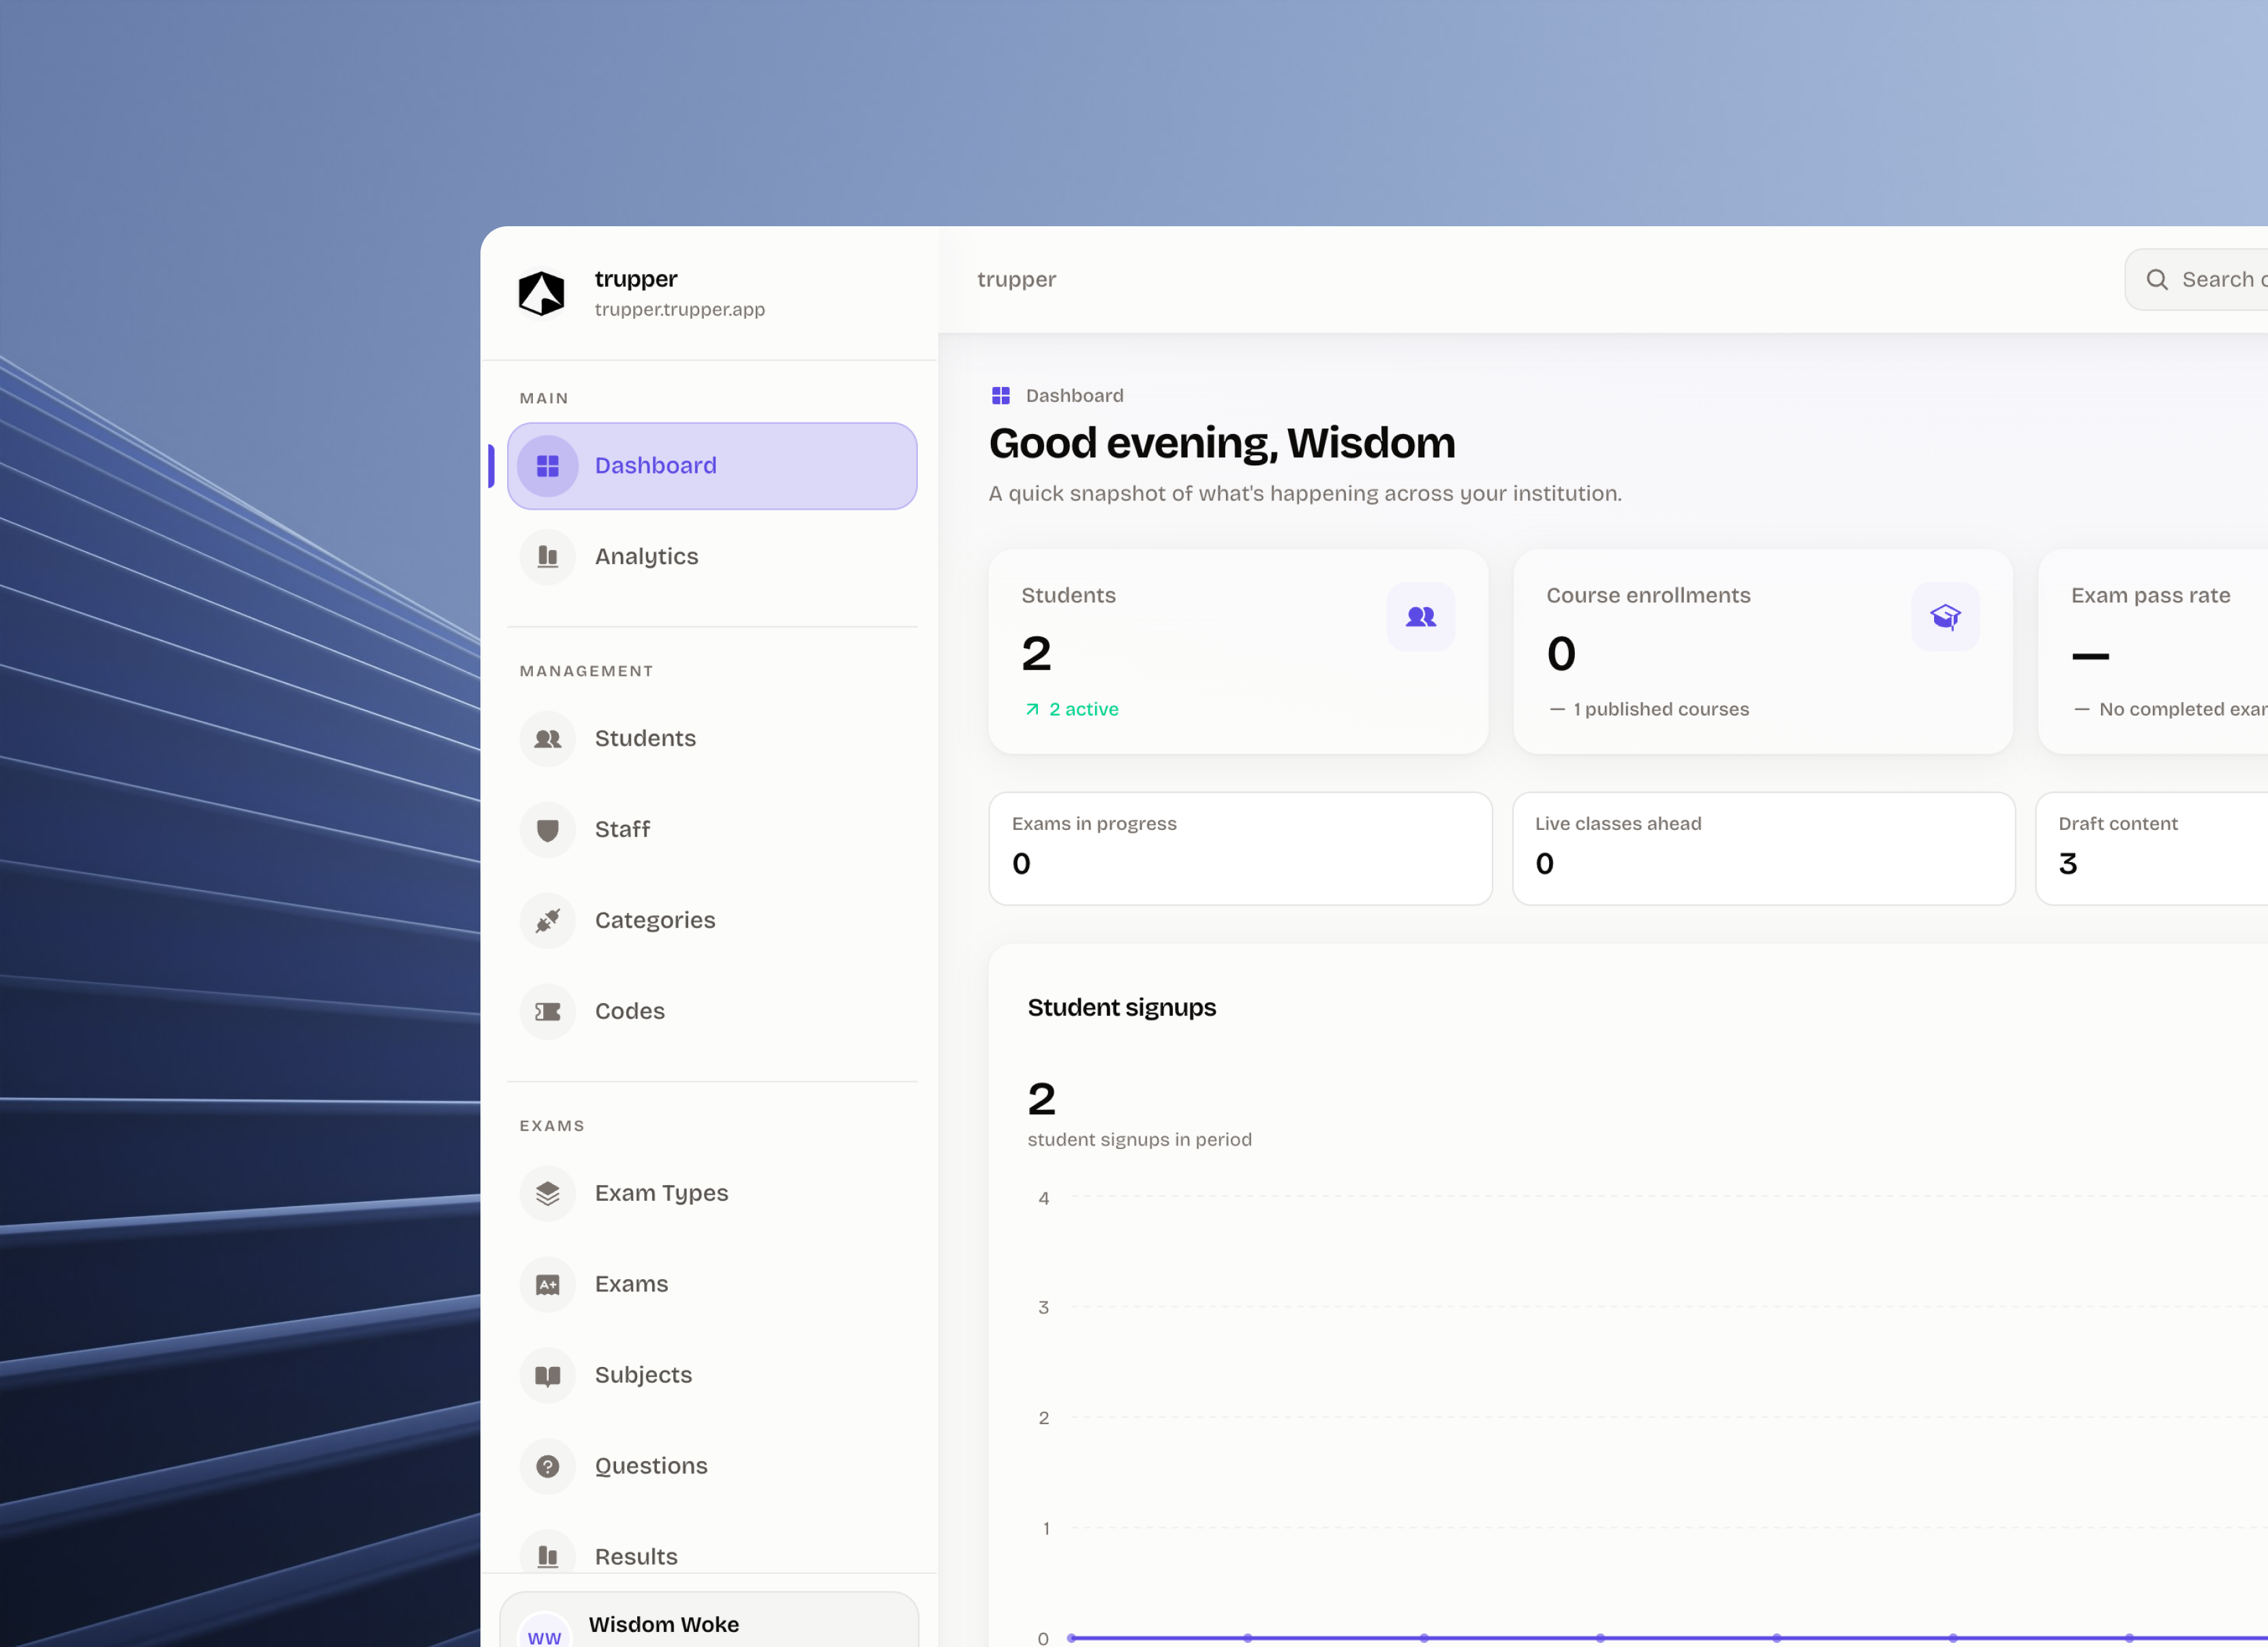
Task: Click the Live classes ahead card
Action: click(x=1764, y=849)
